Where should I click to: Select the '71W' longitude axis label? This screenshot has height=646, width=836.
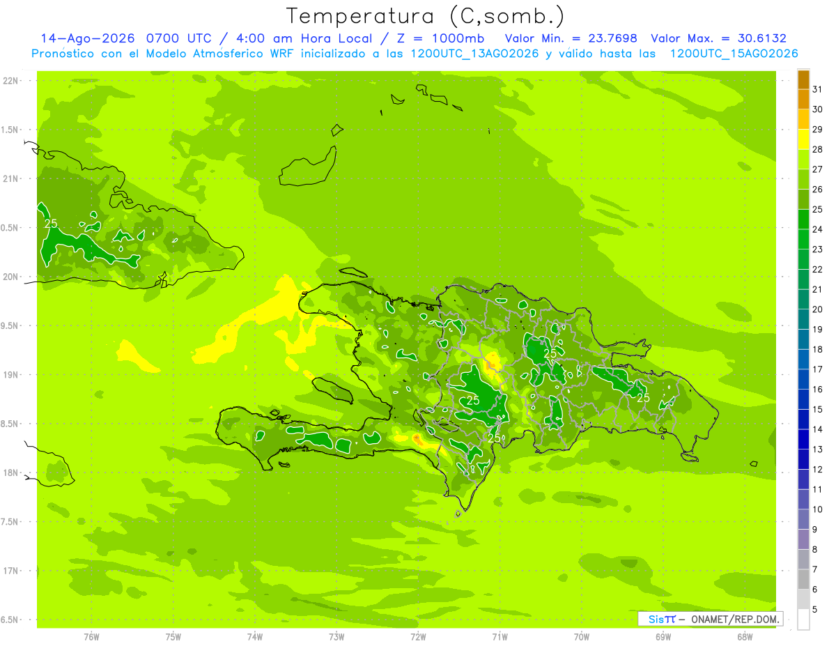click(500, 636)
